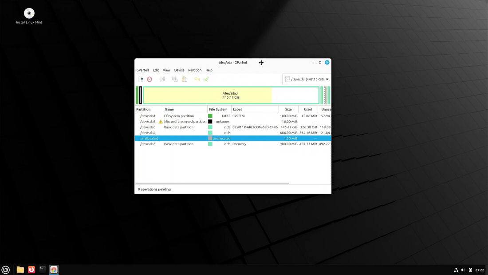
Task: Open the /dev/sda device selector dropdown
Action: point(307,79)
